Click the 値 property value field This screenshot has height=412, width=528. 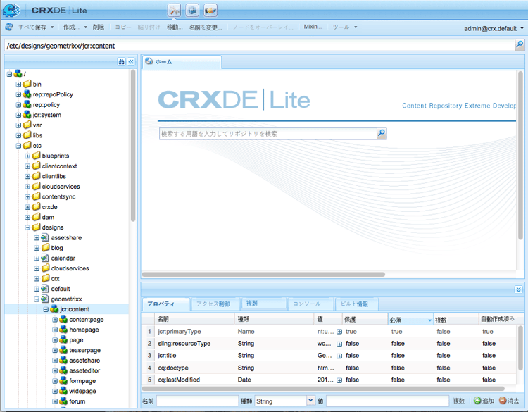[387, 401]
